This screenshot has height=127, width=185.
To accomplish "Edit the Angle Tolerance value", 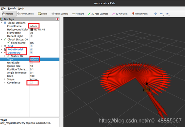I will [x=32, y=72].
